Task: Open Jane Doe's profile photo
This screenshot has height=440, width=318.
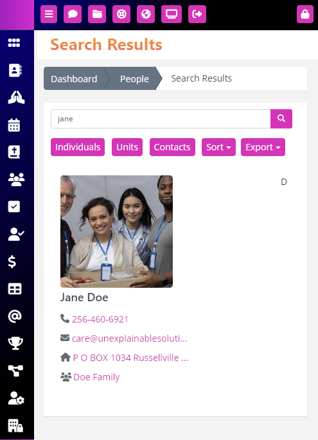Action: coord(116,231)
